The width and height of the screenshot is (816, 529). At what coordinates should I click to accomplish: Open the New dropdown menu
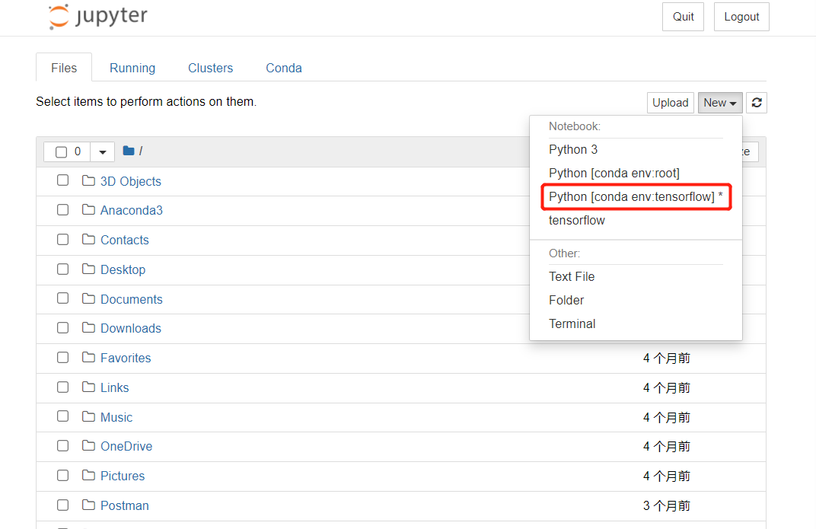pos(719,102)
